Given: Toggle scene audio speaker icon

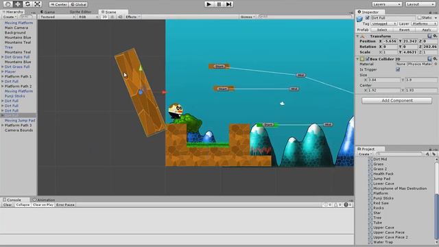Looking at the screenshot, I should 120,16.
